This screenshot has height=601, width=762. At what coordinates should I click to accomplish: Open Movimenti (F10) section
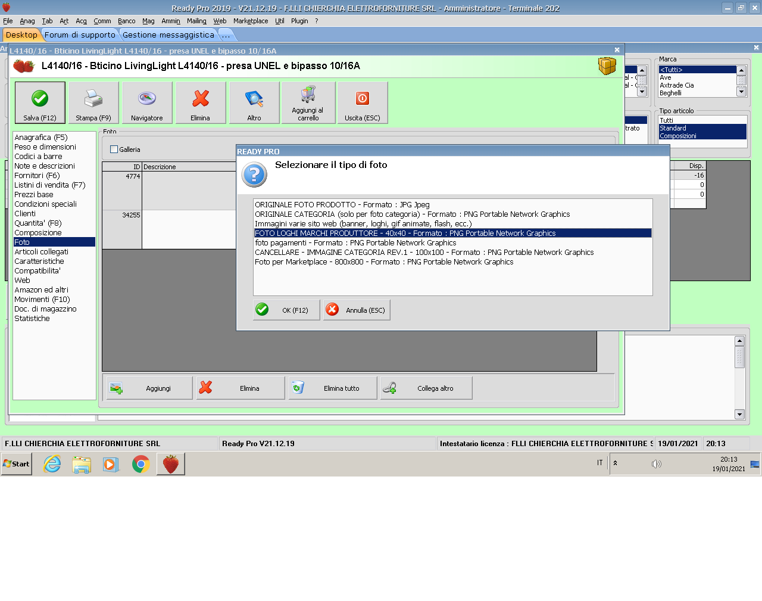(x=54, y=299)
